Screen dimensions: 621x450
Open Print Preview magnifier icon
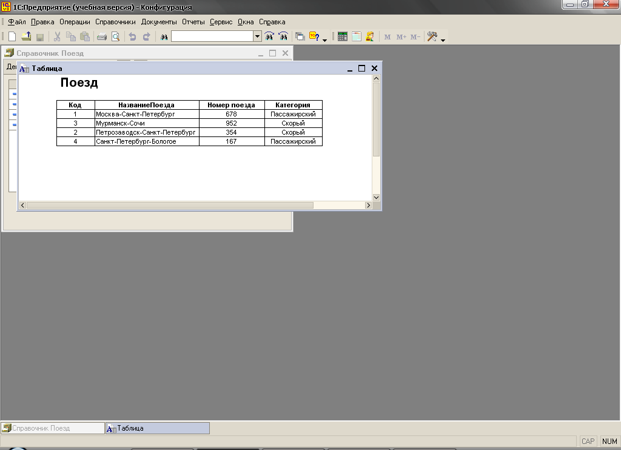tap(115, 37)
